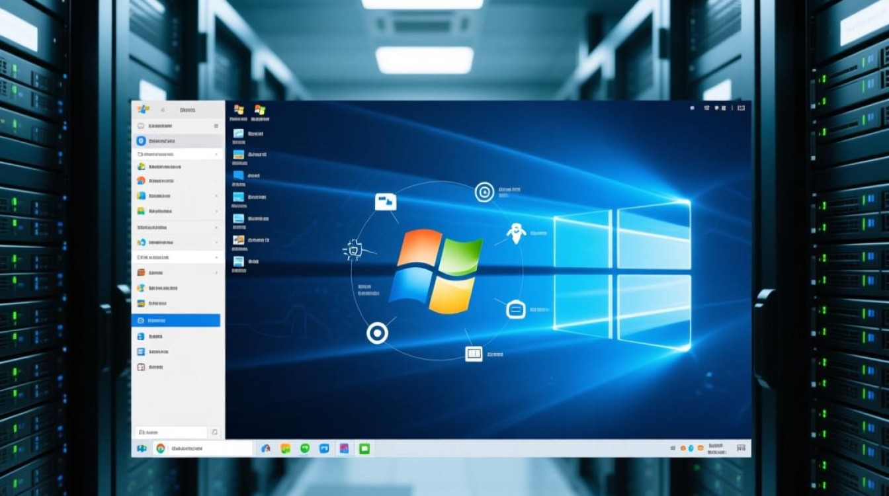Image resolution: width=889 pixels, height=496 pixels.
Task: Select the blue highlighted start menu entry
Action: pyautogui.click(x=176, y=320)
